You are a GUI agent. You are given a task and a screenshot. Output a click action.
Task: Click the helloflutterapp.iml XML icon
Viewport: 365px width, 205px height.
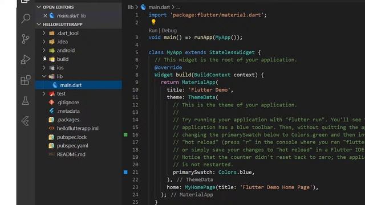click(51, 128)
